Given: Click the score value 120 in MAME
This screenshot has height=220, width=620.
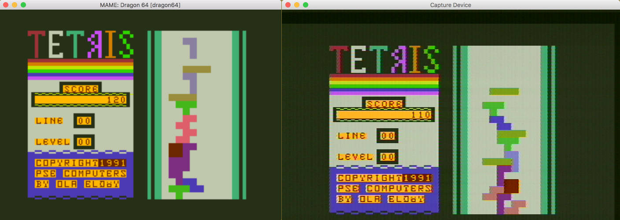Looking at the screenshot, I should click(x=117, y=100).
